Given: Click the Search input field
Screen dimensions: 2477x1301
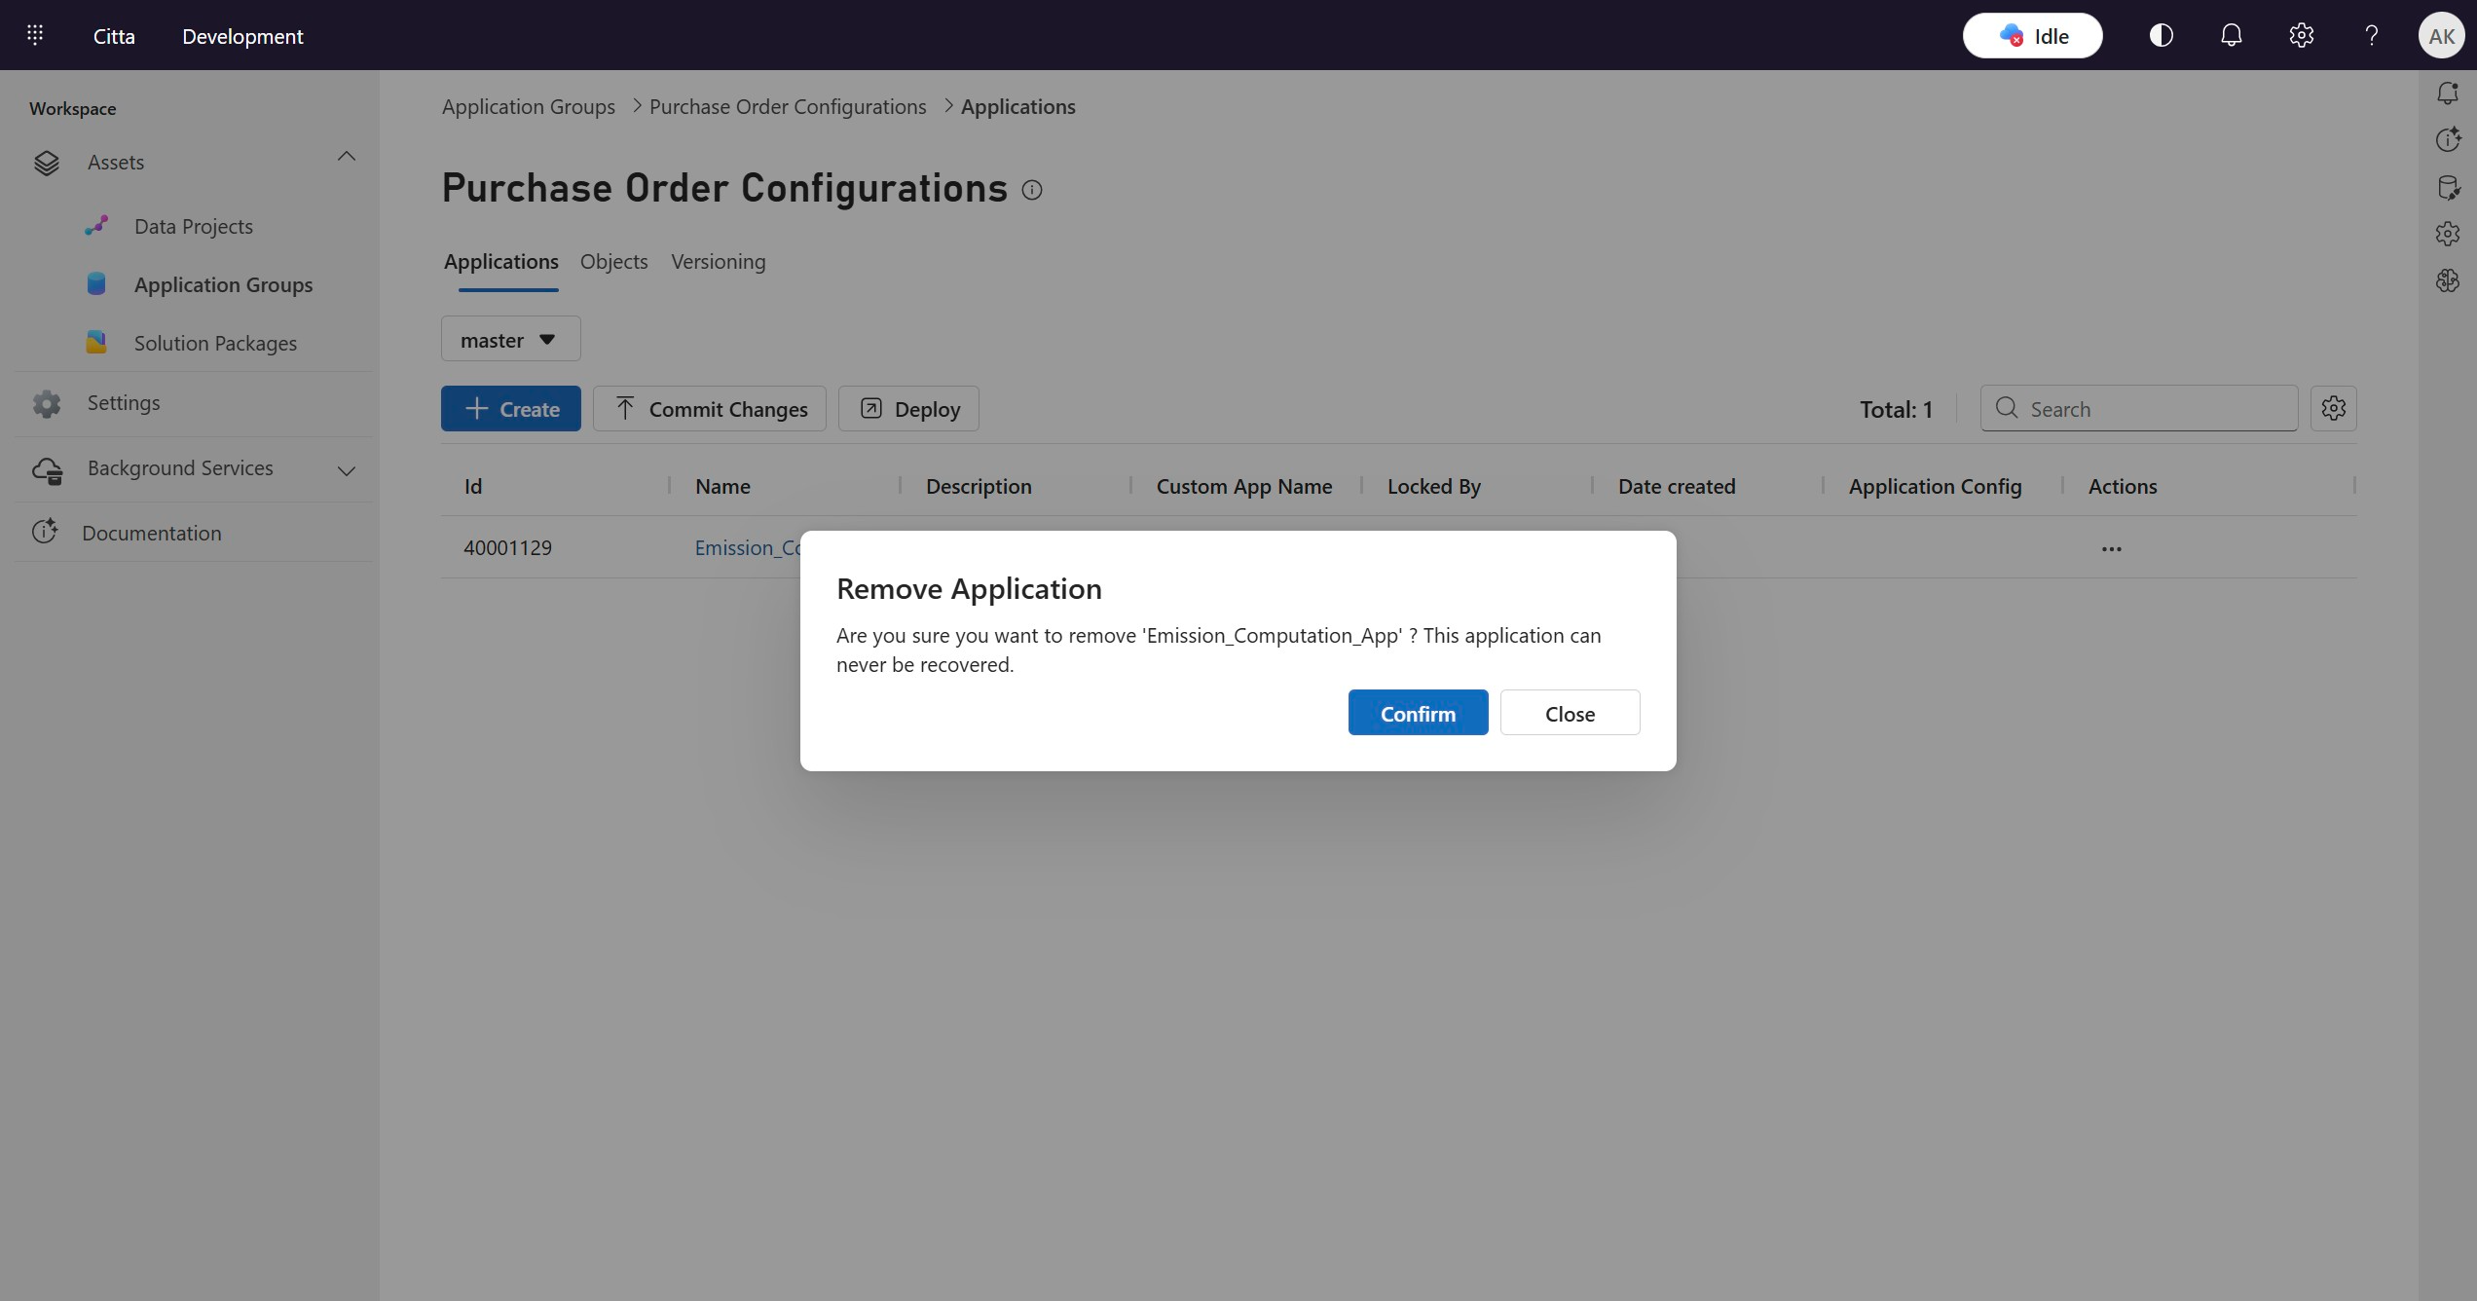Looking at the screenshot, I should tap(2152, 409).
